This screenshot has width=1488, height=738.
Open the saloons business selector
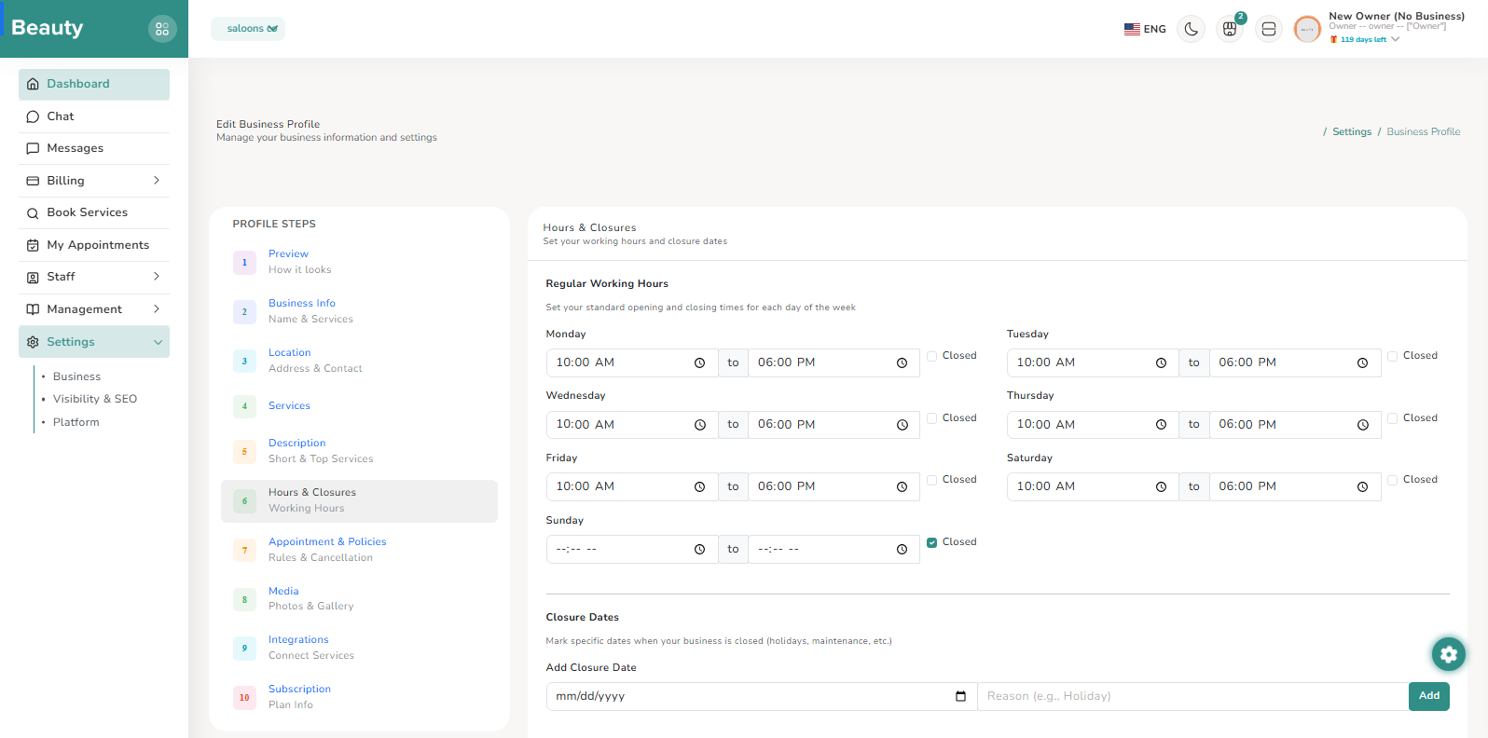click(248, 29)
